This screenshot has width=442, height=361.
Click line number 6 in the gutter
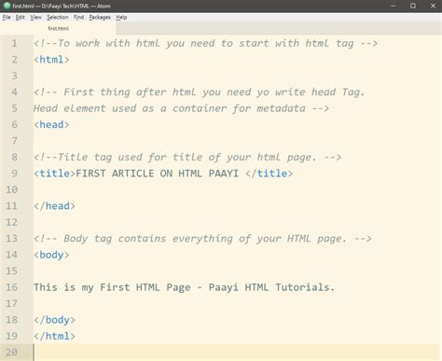(14, 124)
